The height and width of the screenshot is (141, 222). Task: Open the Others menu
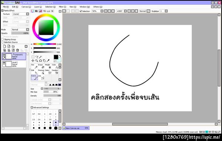point(98,7)
